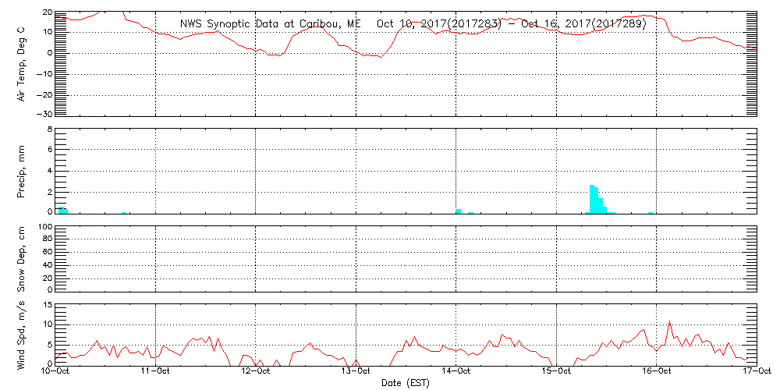780x390 pixels.
Task: Select the 11-Oct date tick label
Action: tap(155, 372)
